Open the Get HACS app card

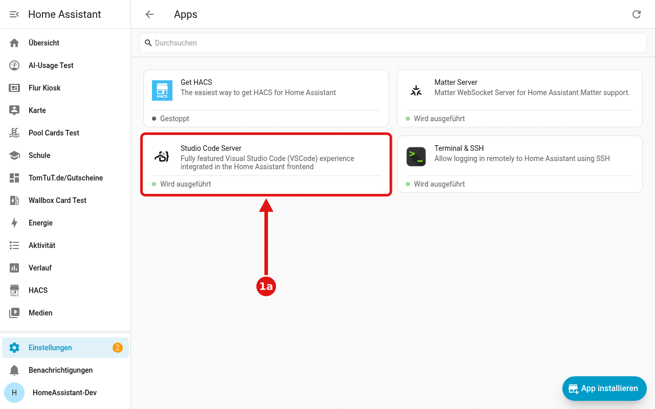click(266, 98)
